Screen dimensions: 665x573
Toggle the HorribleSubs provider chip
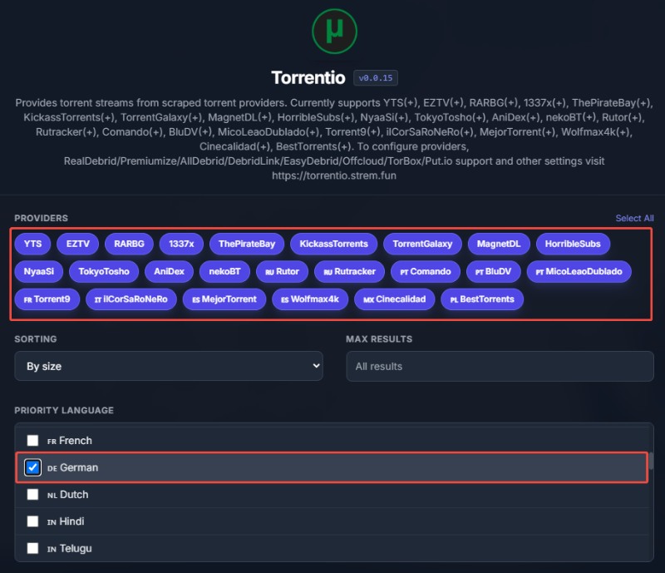pyautogui.click(x=573, y=244)
